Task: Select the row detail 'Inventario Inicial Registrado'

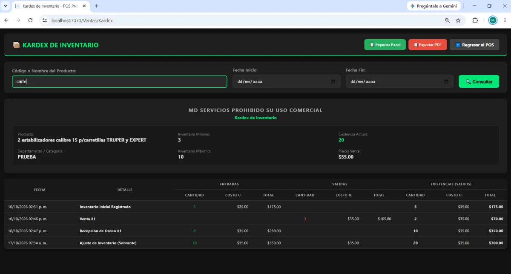Action: tap(105, 207)
